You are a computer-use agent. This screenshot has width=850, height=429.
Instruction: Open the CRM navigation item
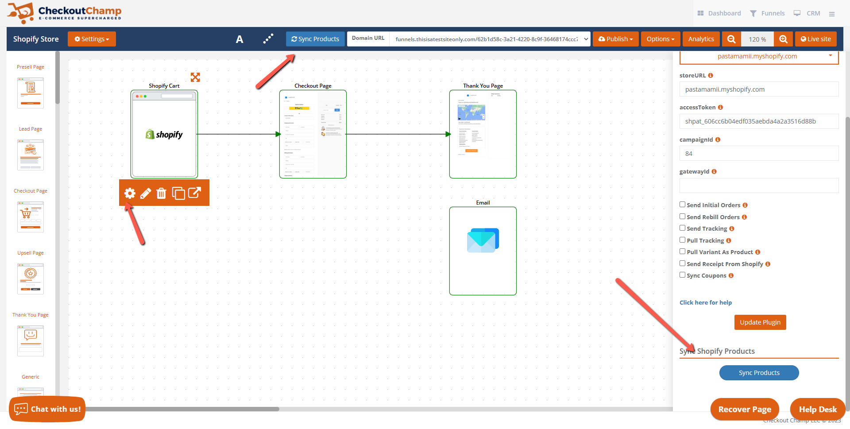pyautogui.click(x=807, y=13)
